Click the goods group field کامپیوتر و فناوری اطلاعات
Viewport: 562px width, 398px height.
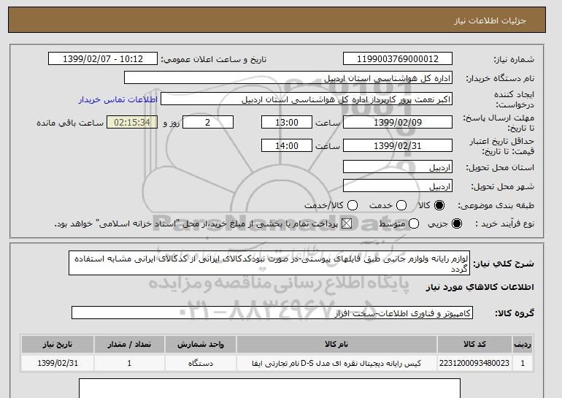pos(272,313)
